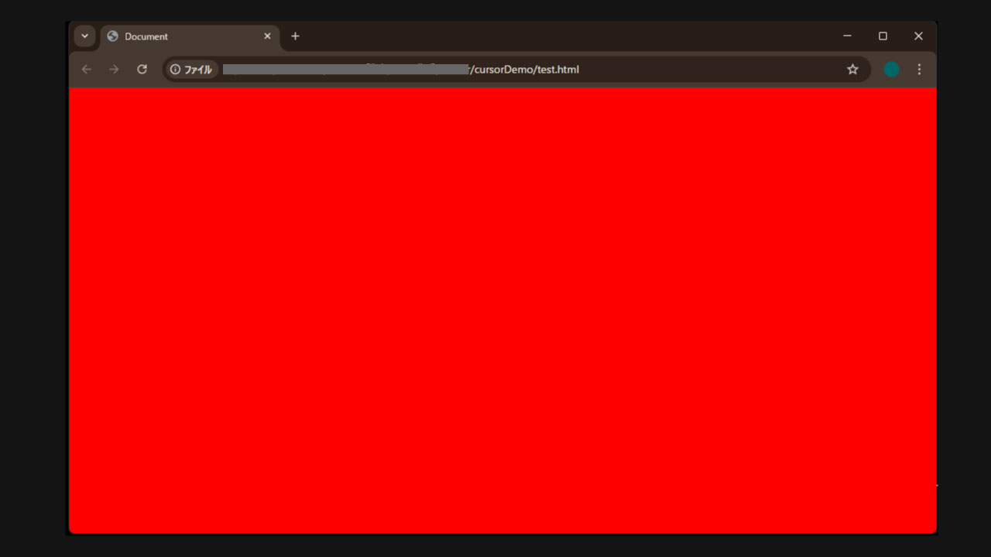991x557 pixels.
Task: Select the Document tab
Action: (190, 36)
